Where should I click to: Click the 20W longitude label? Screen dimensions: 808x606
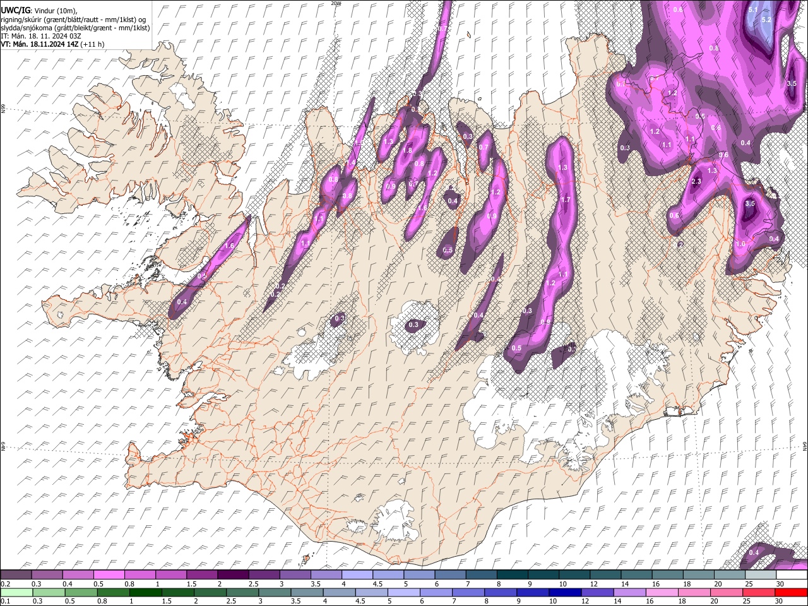point(335,3)
